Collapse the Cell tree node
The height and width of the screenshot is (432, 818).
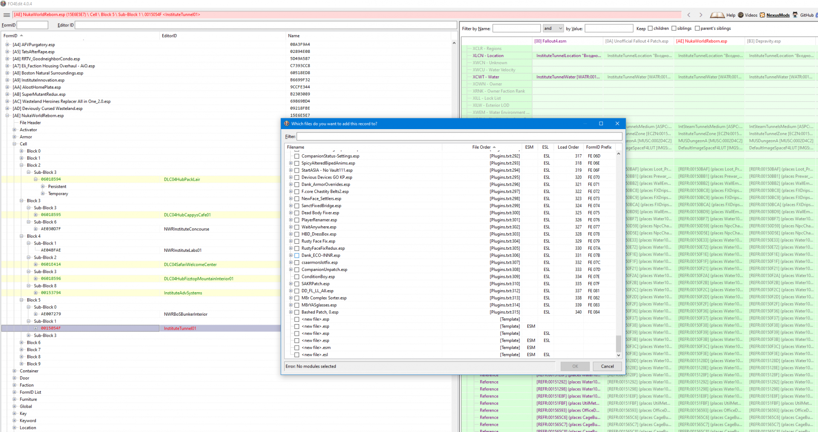(14, 144)
